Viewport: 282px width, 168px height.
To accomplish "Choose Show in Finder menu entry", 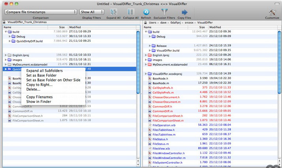I will [x=39, y=102].
